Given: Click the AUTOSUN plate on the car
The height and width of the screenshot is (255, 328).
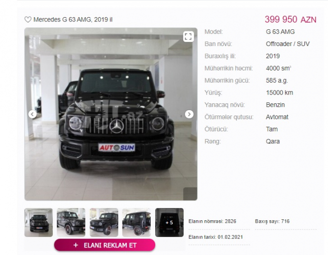Looking at the screenshot, I should point(117,147).
